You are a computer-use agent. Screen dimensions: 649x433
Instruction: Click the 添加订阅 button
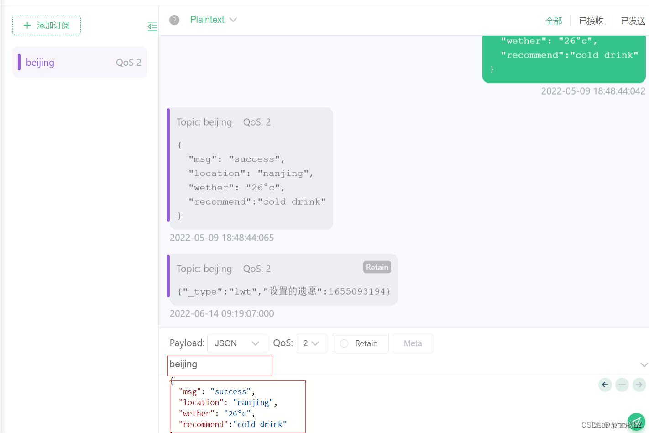coord(46,25)
